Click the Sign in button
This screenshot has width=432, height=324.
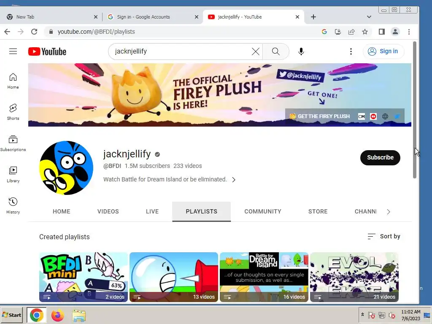(383, 51)
